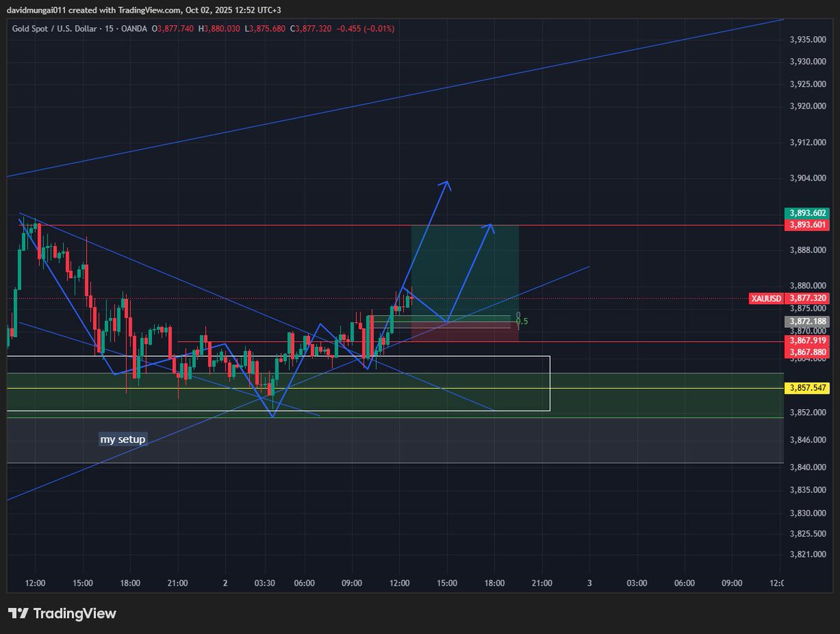840x634 pixels.
Task: Click the change value −0.455 (−0.01%)
Action: coord(364,28)
